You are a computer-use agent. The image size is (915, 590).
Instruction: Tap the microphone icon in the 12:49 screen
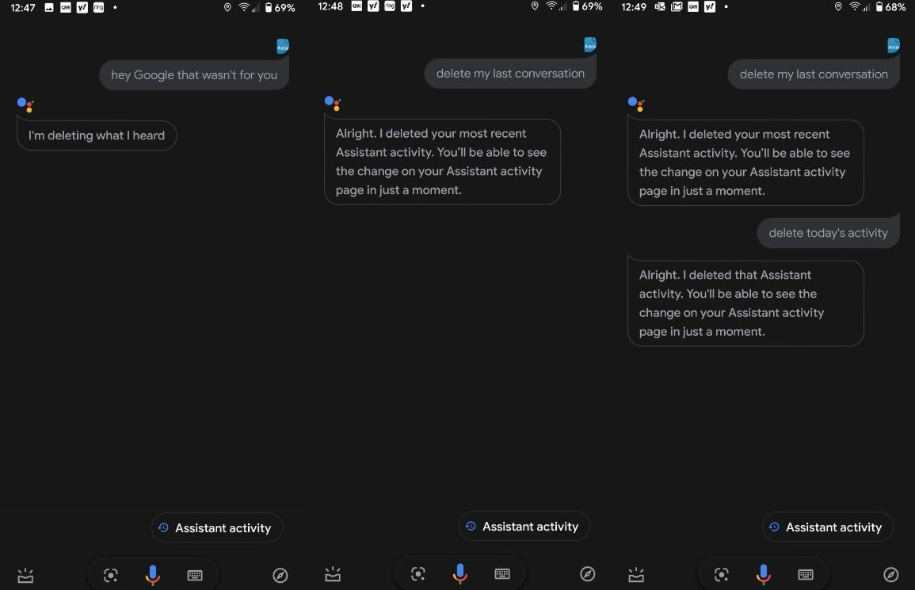pyautogui.click(x=763, y=574)
